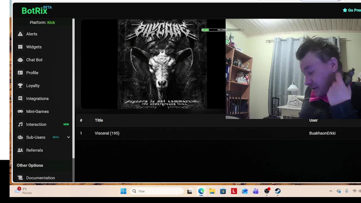Open Task View in the taskbar
The width and height of the screenshot is (361, 203).
point(190,191)
